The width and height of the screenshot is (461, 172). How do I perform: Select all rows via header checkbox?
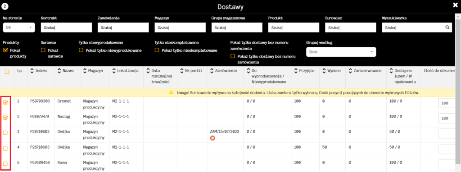7,71
